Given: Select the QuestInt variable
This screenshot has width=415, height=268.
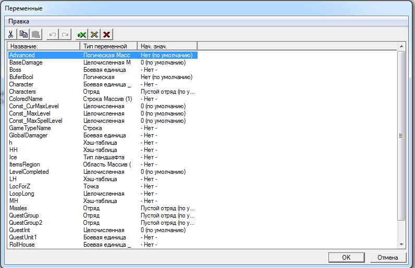Looking at the screenshot, I should tap(19, 230).
